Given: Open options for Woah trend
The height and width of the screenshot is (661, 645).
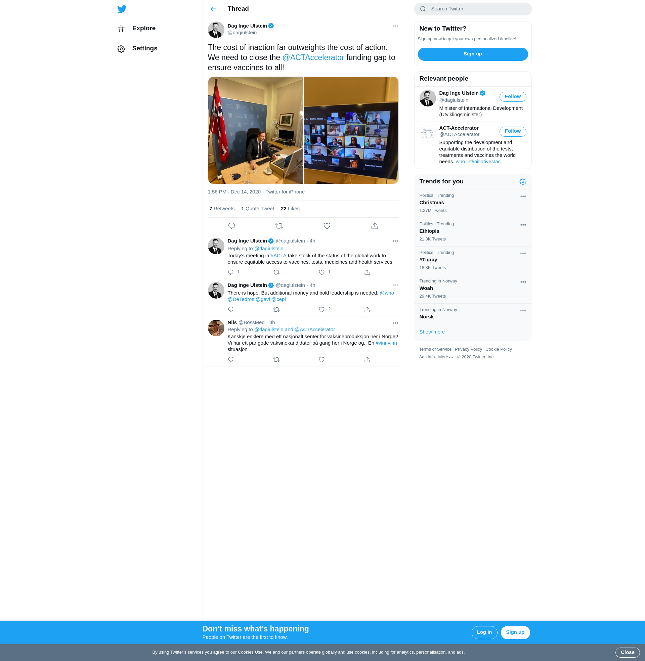Looking at the screenshot, I should coord(523,282).
